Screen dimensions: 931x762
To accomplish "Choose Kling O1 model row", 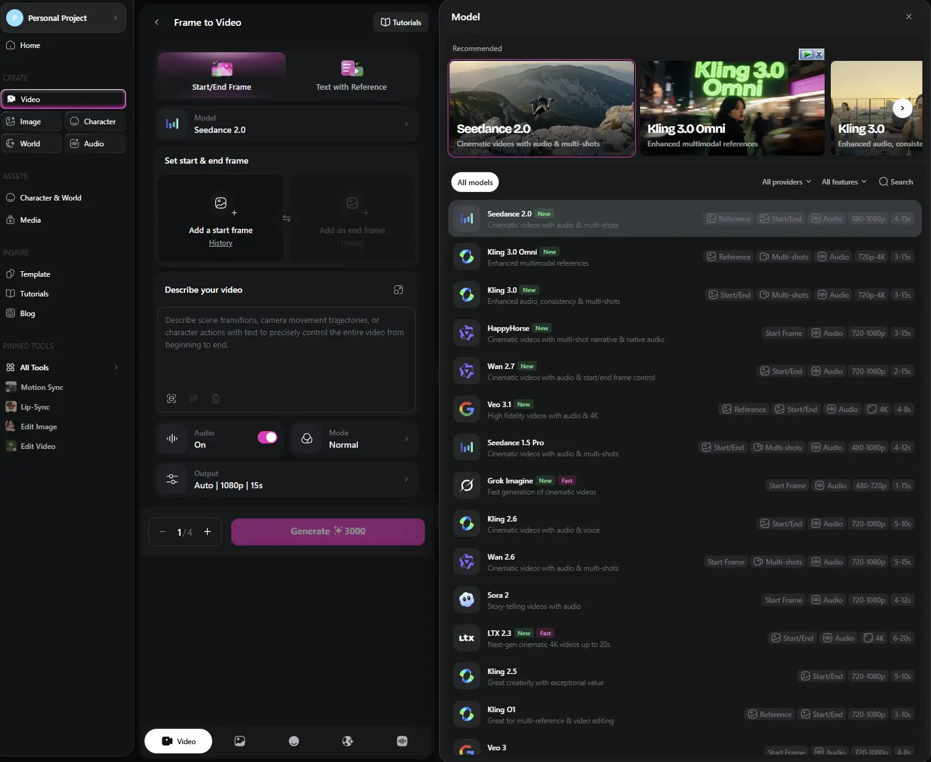I will pos(685,715).
